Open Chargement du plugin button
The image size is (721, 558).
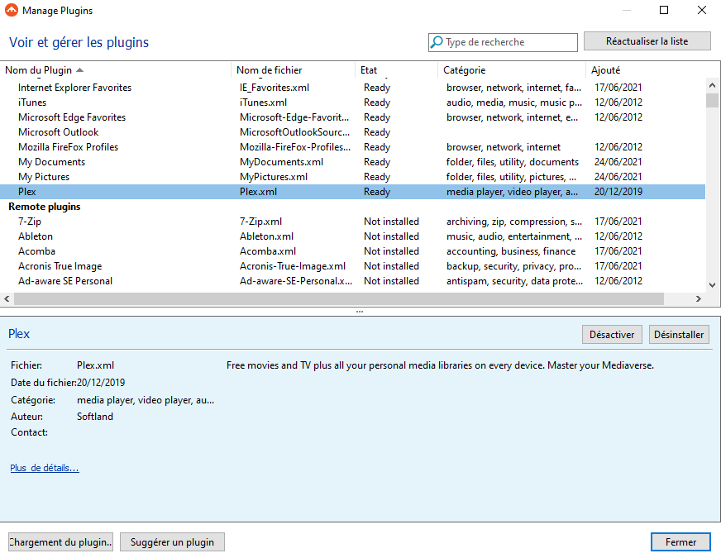[x=60, y=542]
